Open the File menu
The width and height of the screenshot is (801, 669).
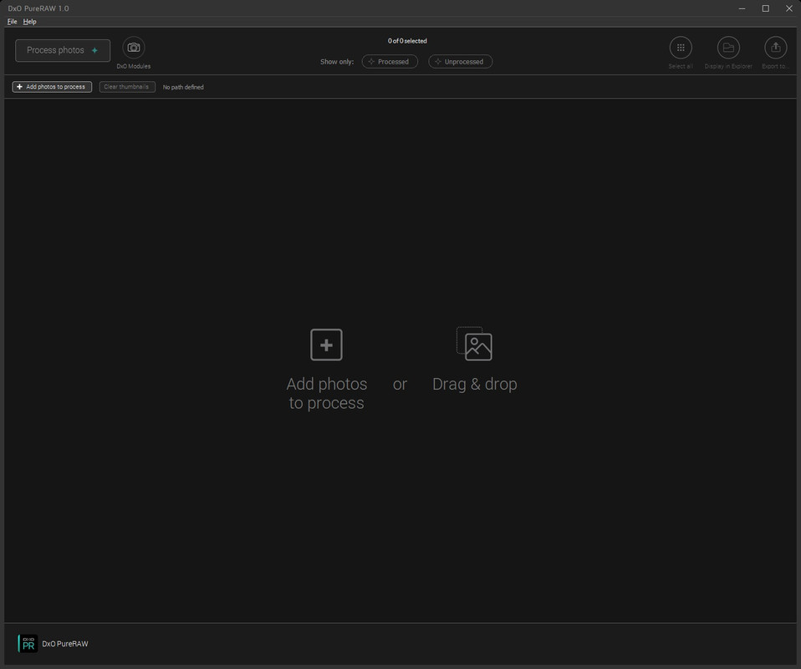coord(13,22)
